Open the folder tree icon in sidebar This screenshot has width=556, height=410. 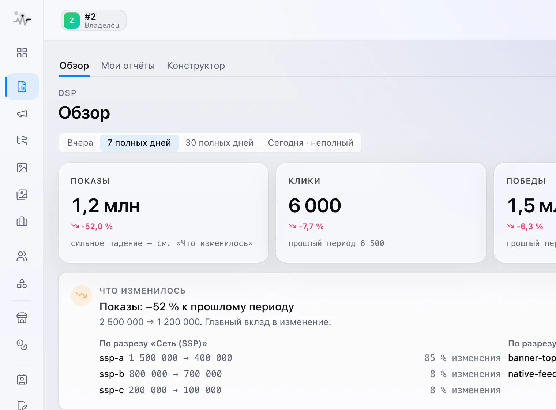click(22, 141)
